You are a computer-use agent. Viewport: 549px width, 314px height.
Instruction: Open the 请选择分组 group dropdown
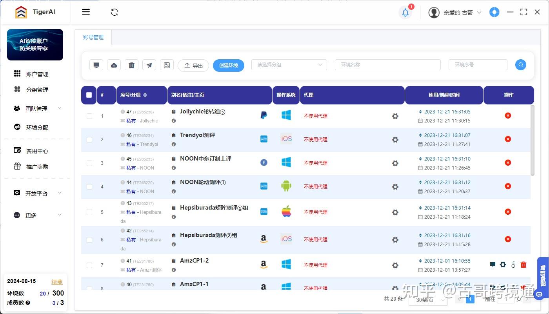pyautogui.click(x=289, y=64)
